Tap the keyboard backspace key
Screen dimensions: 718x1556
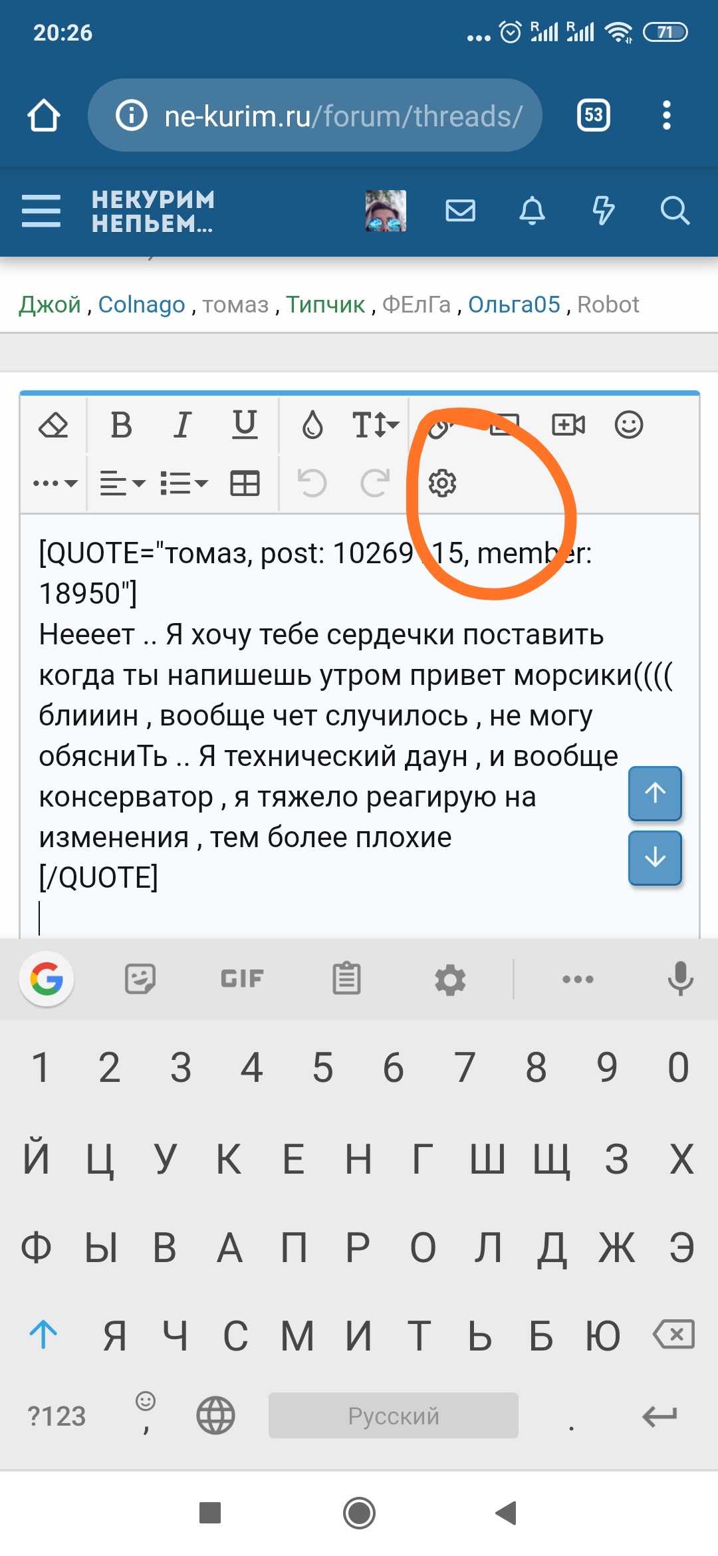(x=674, y=1334)
